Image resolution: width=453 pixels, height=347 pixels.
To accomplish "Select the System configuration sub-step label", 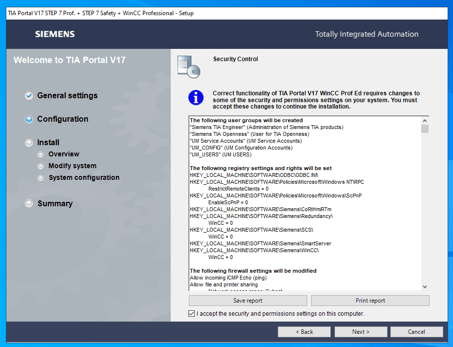I will click(84, 177).
